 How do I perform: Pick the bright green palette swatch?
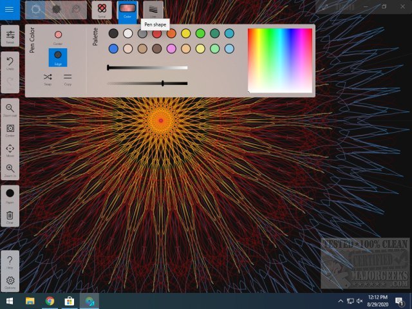200,33
